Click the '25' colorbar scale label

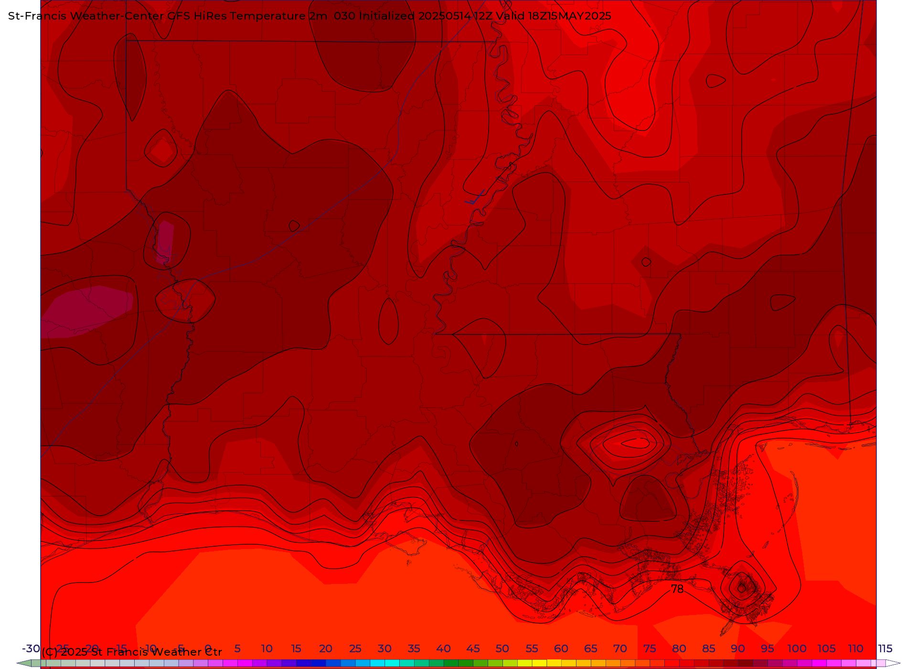[x=355, y=648]
